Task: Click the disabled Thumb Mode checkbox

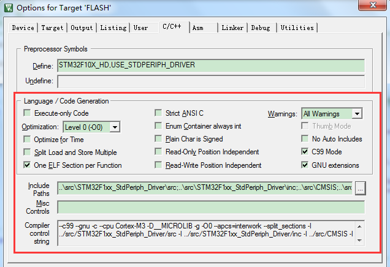Action: click(305, 126)
